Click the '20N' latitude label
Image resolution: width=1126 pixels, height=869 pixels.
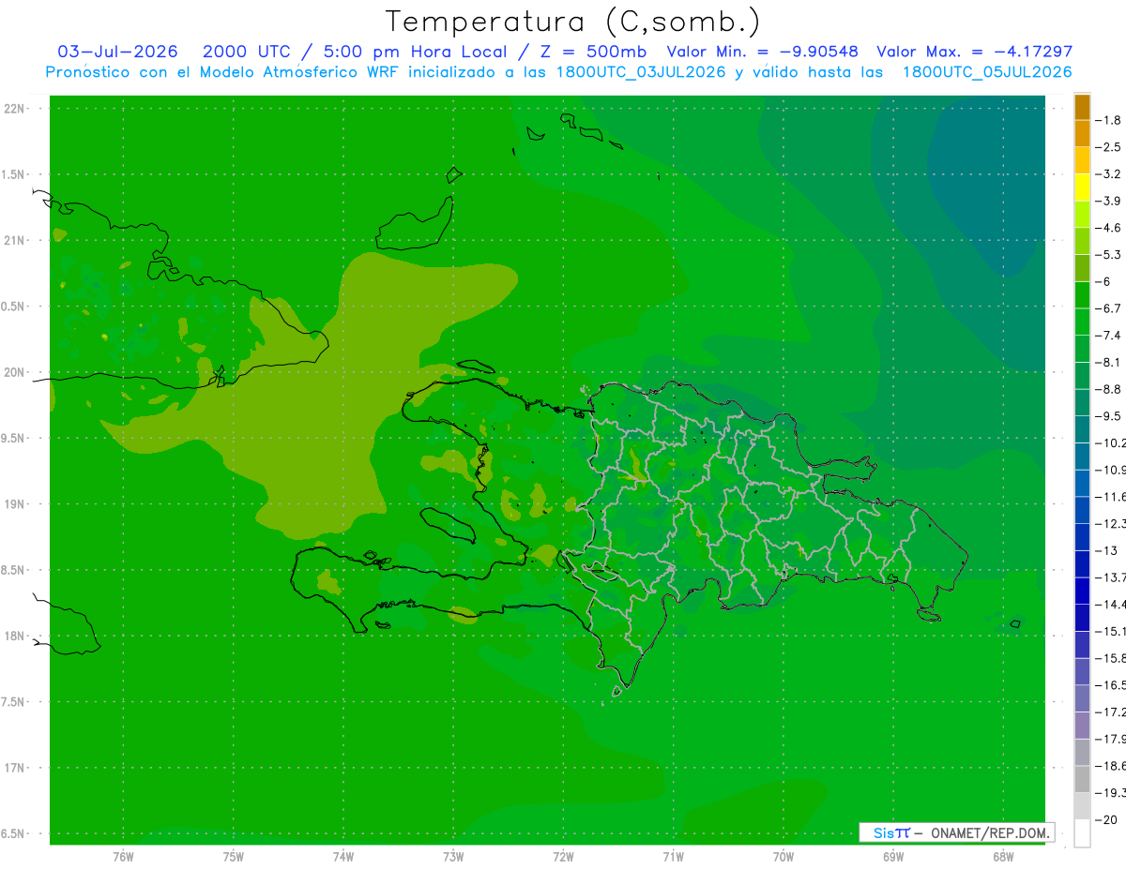point(14,372)
